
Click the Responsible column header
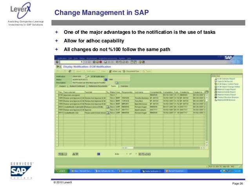128,92
